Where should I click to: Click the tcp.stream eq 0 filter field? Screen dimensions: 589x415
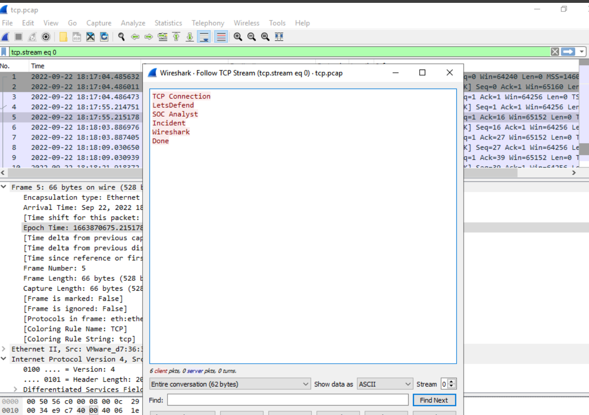[279, 52]
